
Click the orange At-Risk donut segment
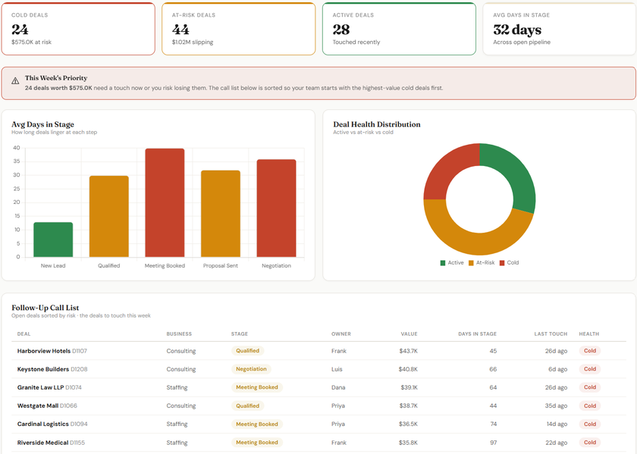(463, 240)
